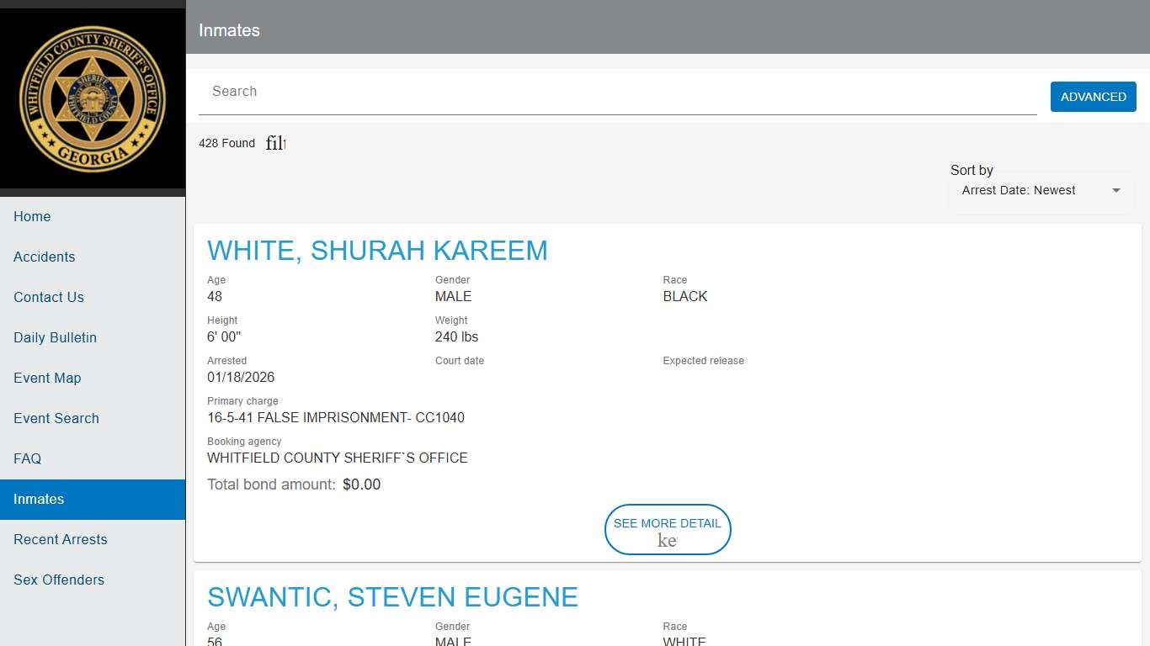
Task: Open the FAQ page
Action: [27, 458]
